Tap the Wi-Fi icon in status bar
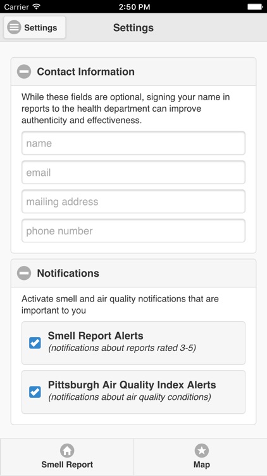Viewport: 267px width, 476px height. coord(37,6)
